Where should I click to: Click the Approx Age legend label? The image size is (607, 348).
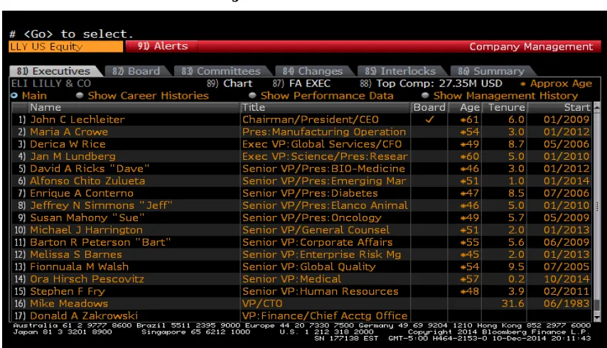[x=557, y=84]
